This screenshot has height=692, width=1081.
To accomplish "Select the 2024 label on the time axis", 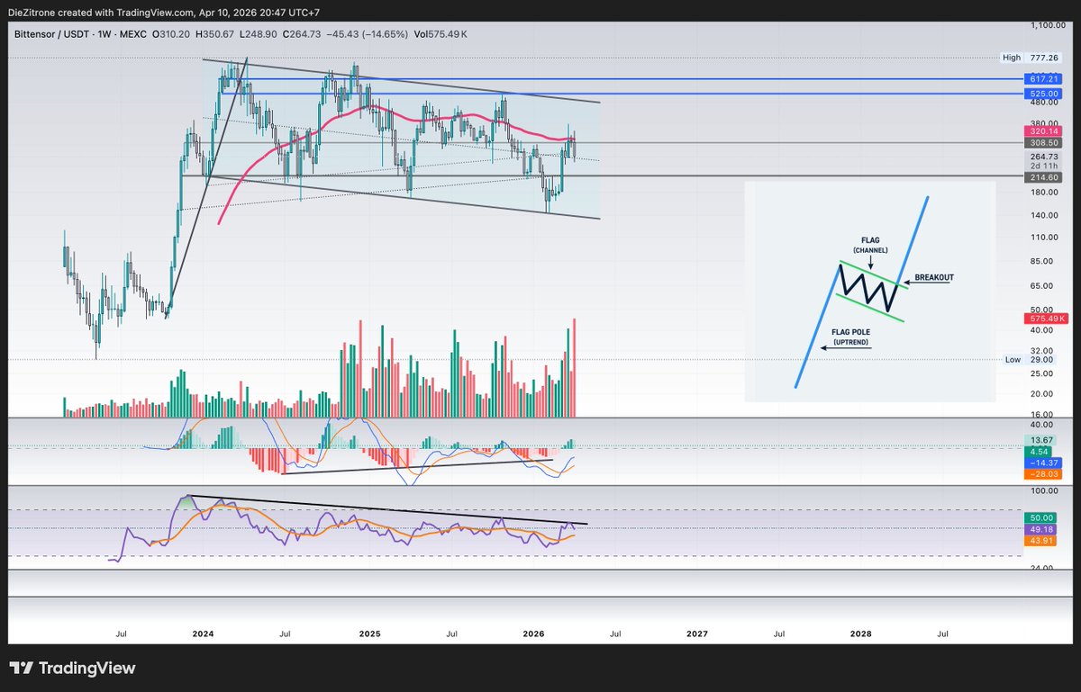I will pyautogui.click(x=203, y=634).
